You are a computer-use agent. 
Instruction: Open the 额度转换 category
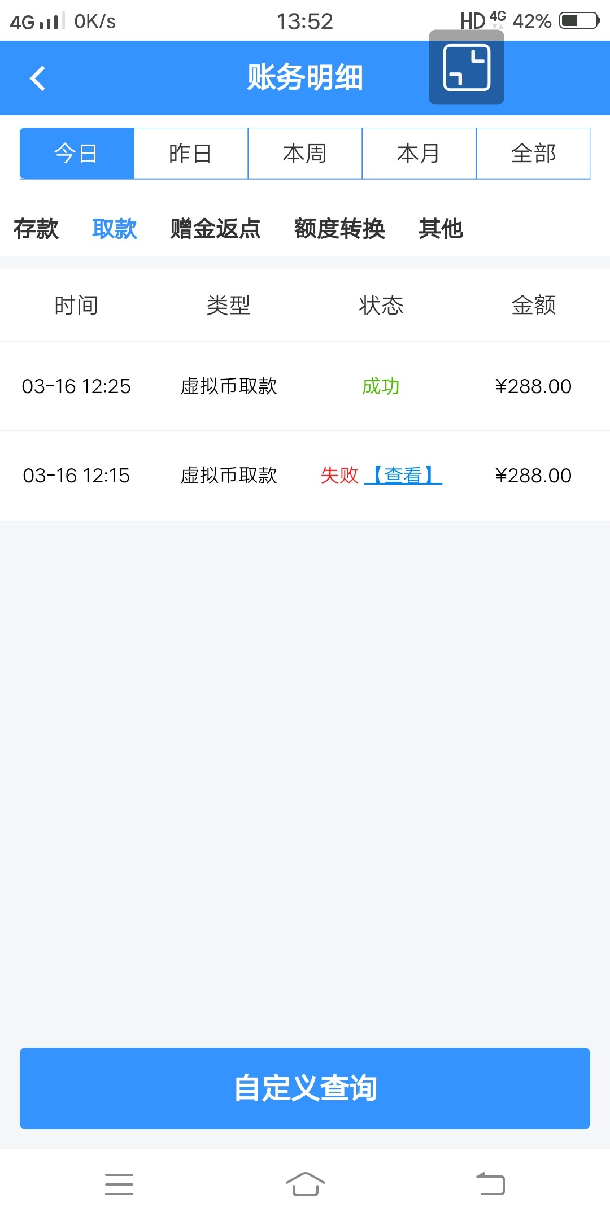(x=339, y=229)
